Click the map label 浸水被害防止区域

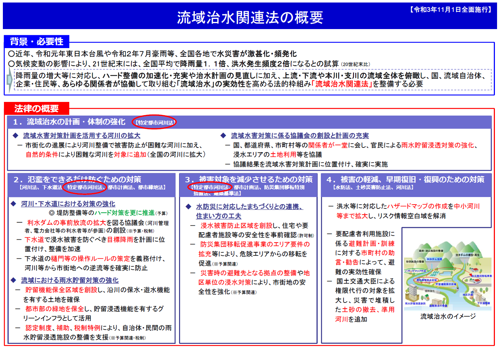427,280
